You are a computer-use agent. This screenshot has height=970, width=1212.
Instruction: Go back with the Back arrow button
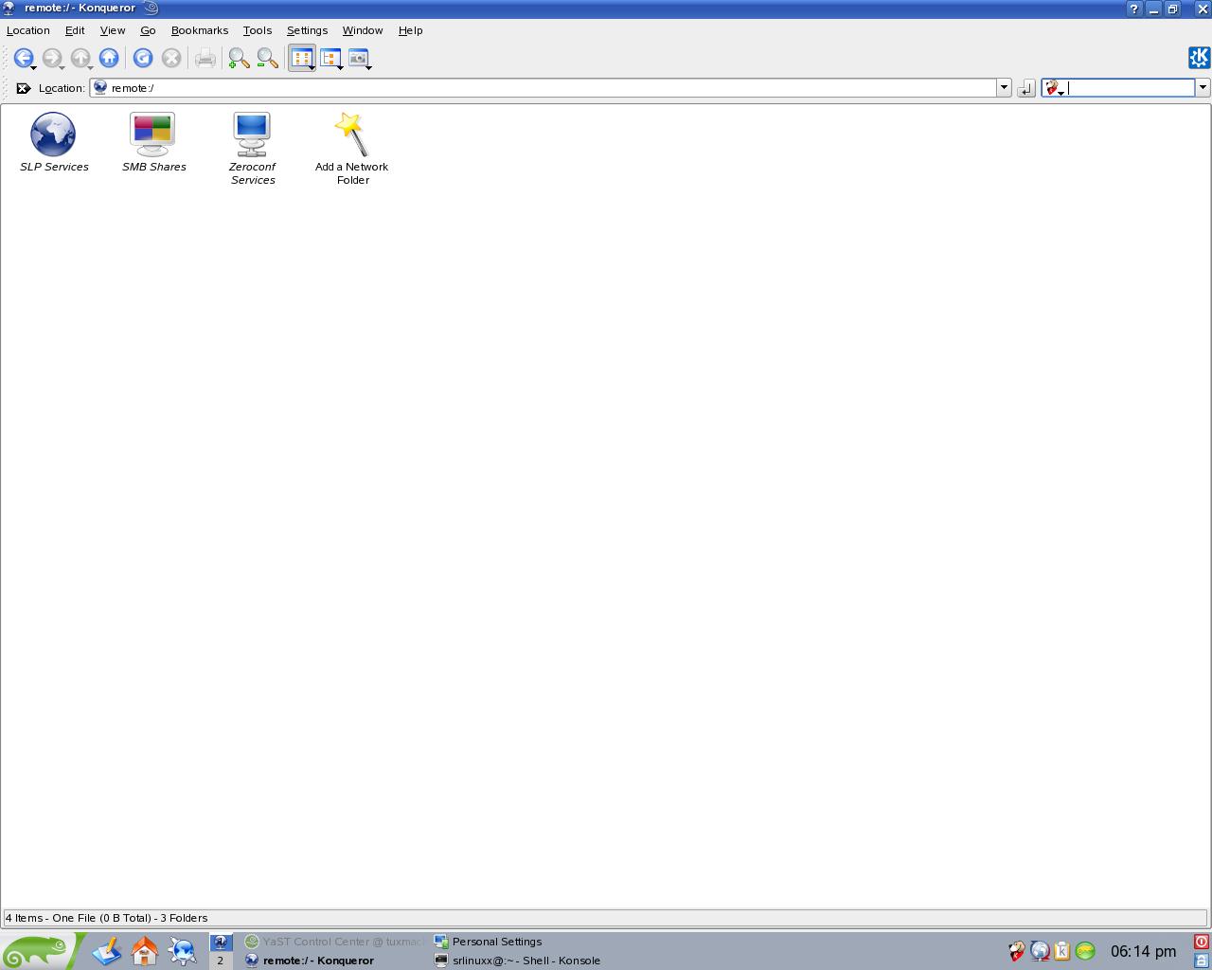click(x=24, y=59)
